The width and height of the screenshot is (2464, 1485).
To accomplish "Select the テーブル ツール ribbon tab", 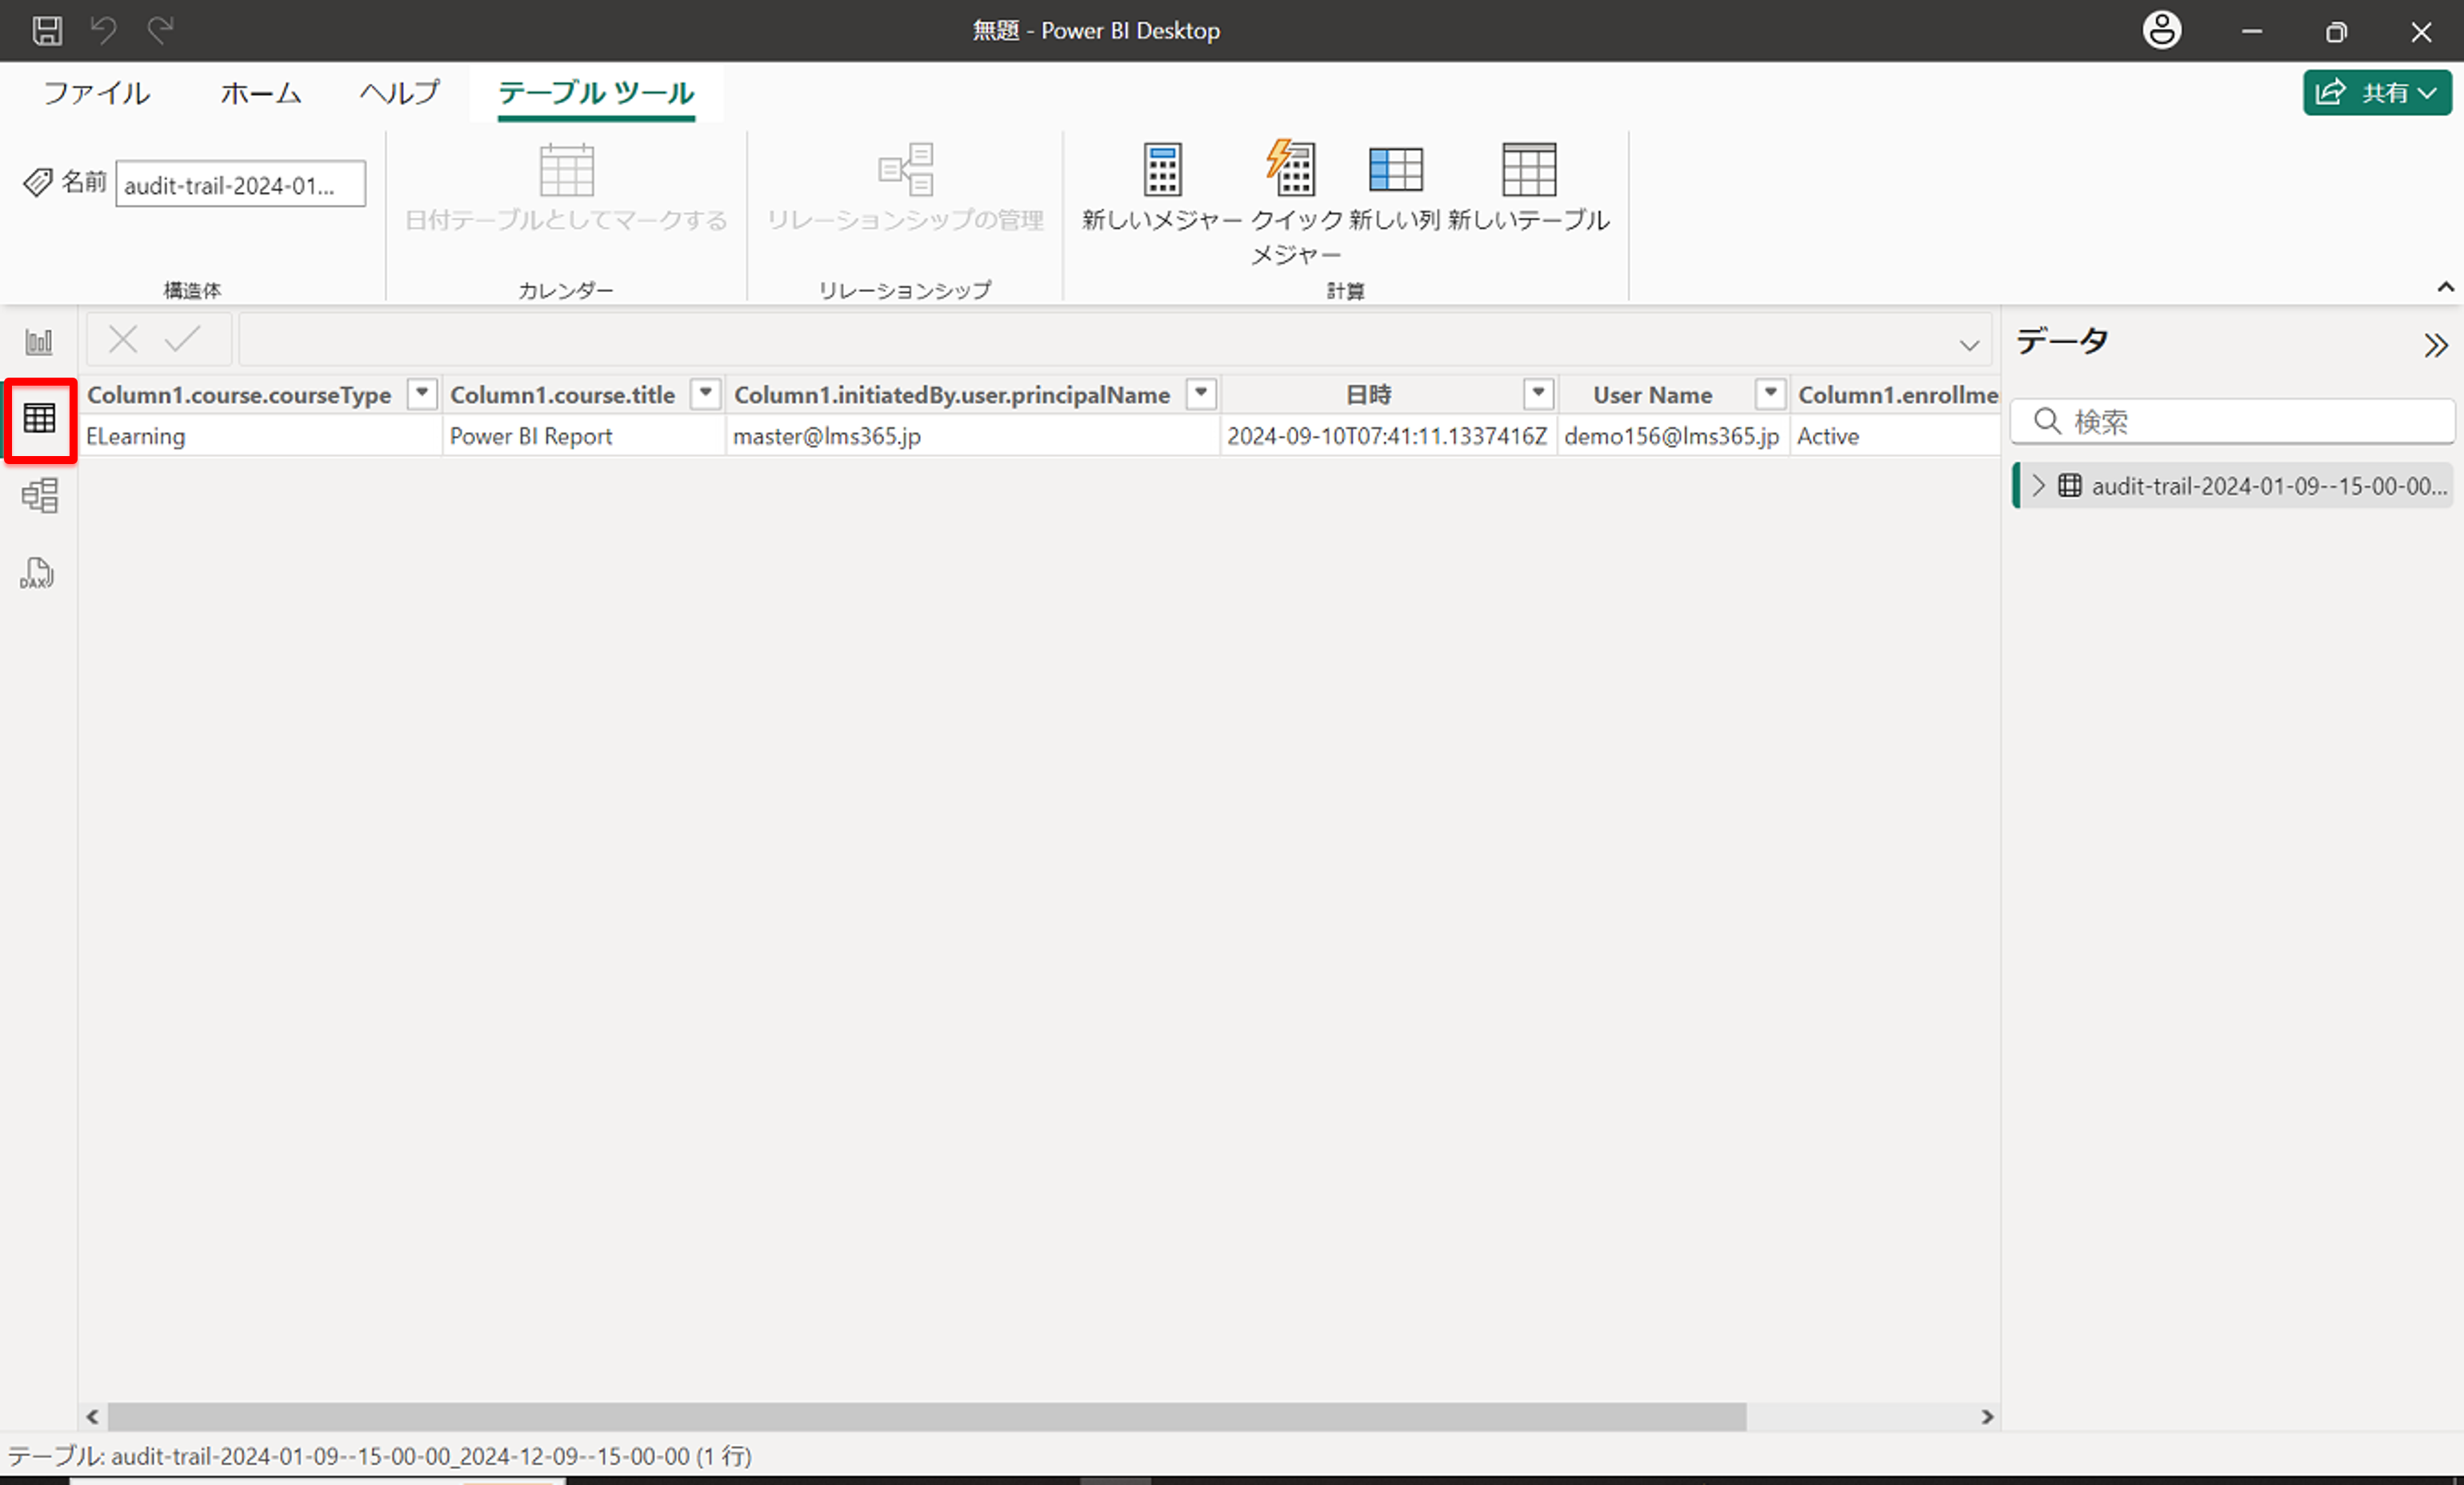I will (x=596, y=94).
